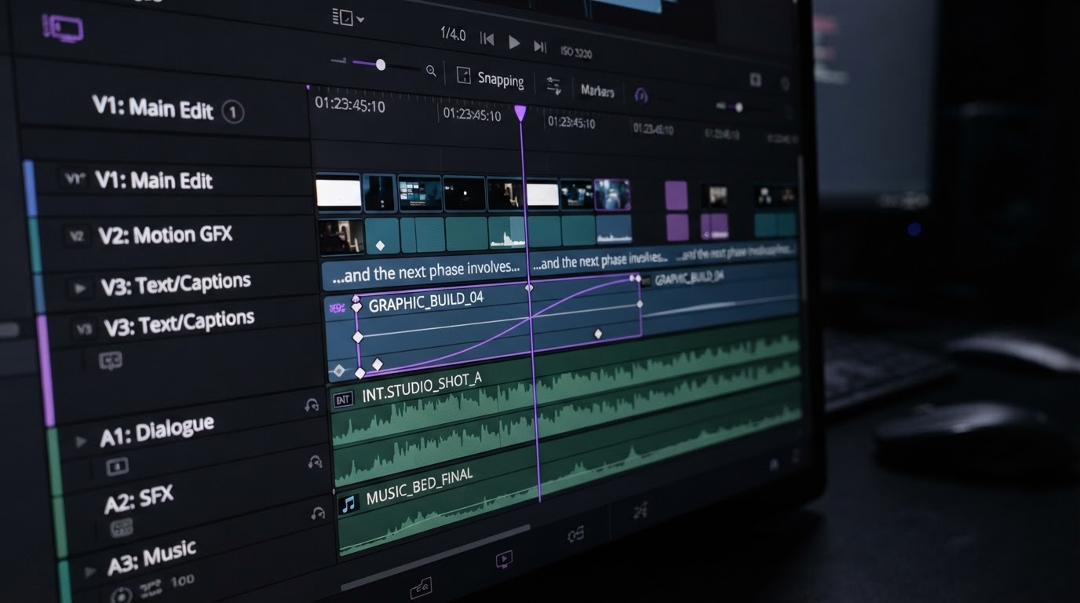Start playback with the Play button
The width and height of the screenshot is (1080, 603).
pos(514,42)
